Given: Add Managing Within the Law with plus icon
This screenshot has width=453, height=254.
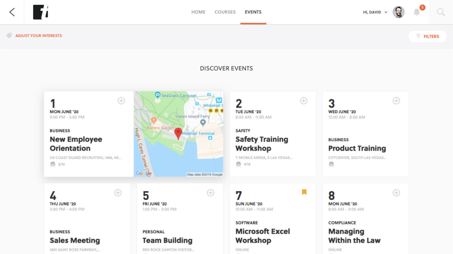Looking at the screenshot, I should [x=396, y=193].
